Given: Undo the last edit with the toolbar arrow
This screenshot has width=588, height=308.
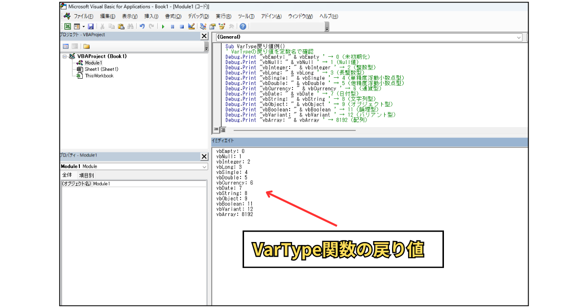Looking at the screenshot, I should [142, 26].
